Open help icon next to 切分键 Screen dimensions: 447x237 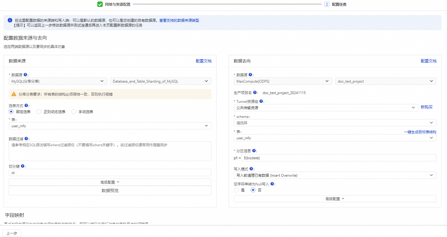(x=23, y=166)
